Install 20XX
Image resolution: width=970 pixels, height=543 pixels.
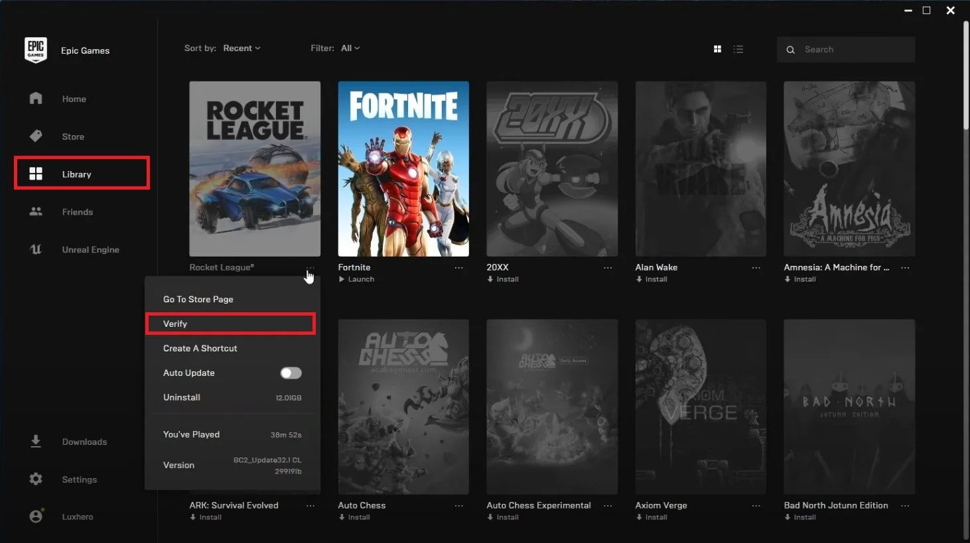pyautogui.click(x=503, y=279)
